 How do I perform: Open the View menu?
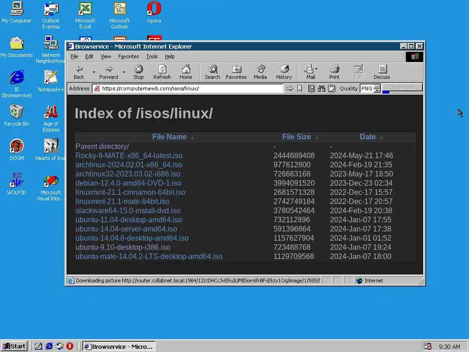[x=106, y=56]
